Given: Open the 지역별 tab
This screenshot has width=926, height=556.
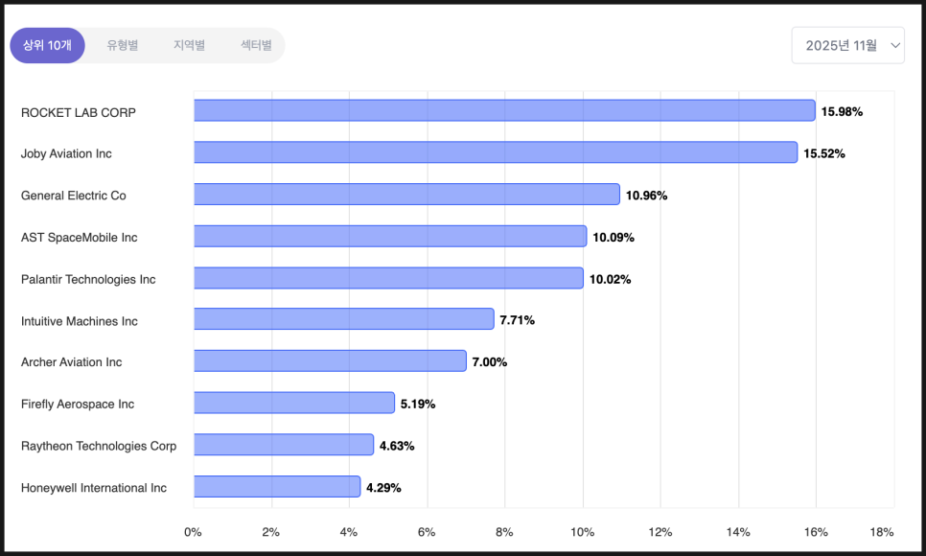Looking at the screenshot, I should pyautogui.click(x=189, y=45).
